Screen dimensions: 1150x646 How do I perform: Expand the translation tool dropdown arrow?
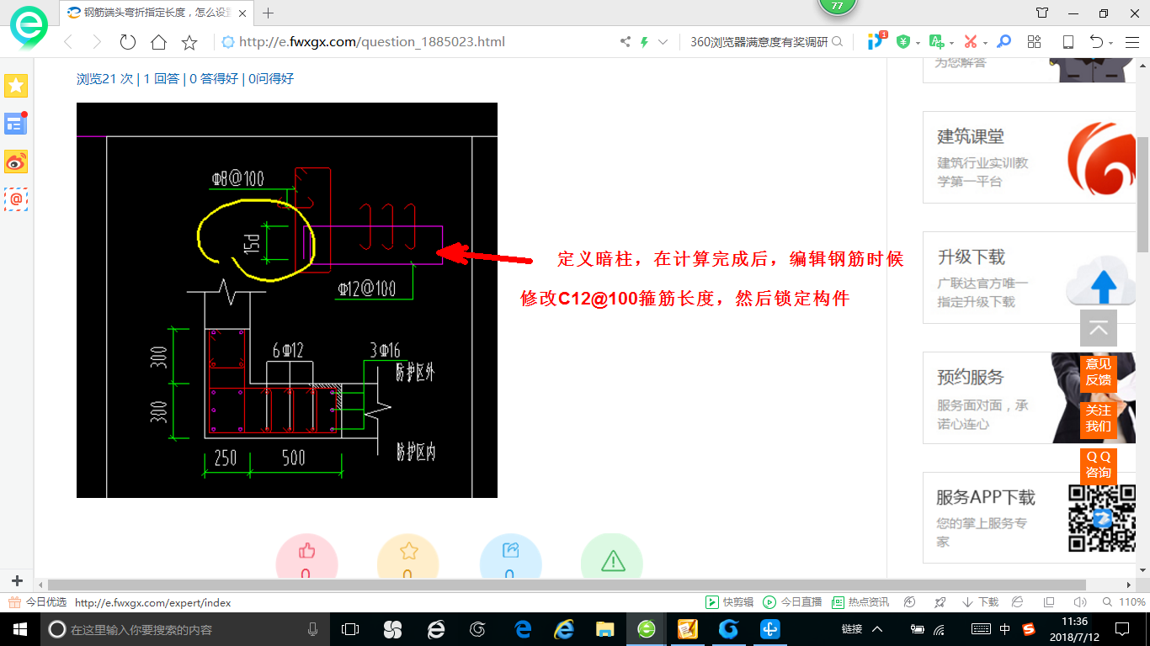point(951,43)
